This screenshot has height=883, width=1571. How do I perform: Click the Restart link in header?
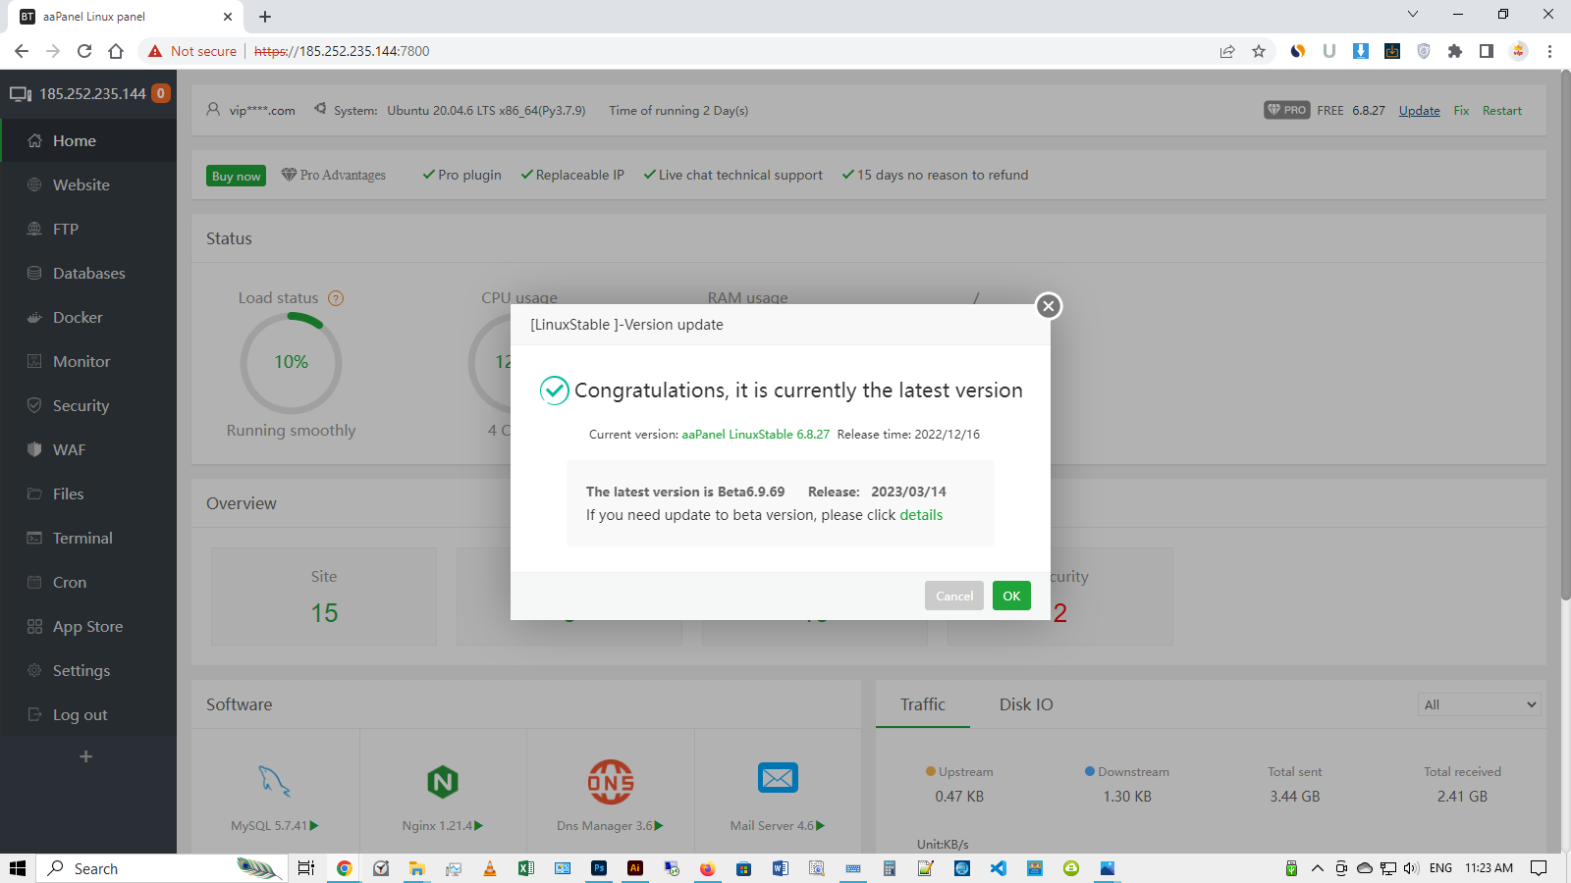(x=1501, y=110)
